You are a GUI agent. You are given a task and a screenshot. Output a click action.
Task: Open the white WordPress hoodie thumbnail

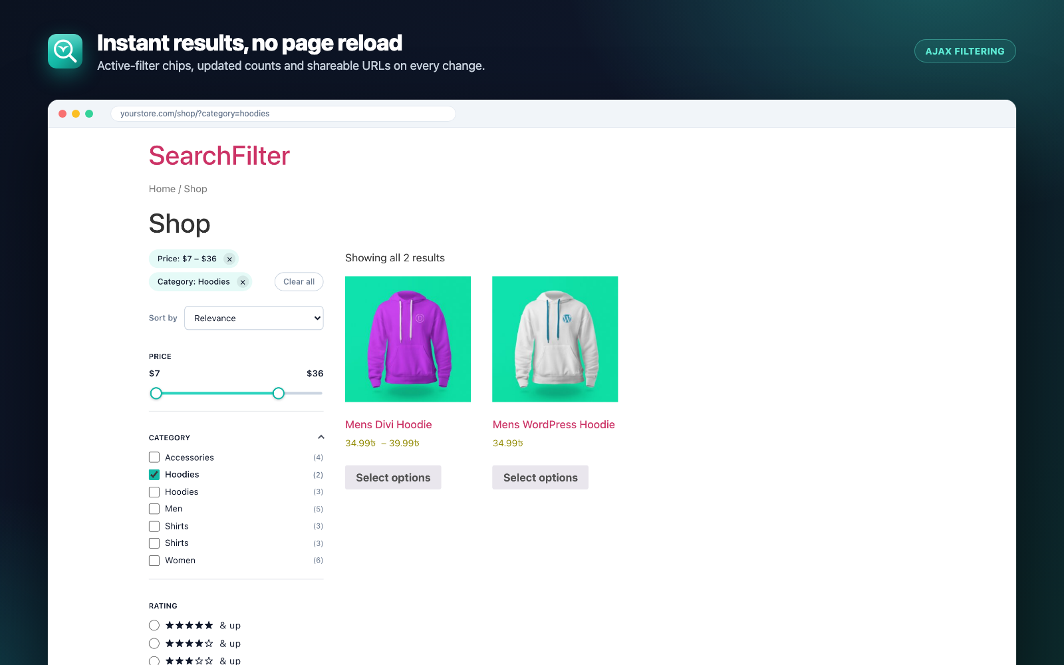coord(555,339)
